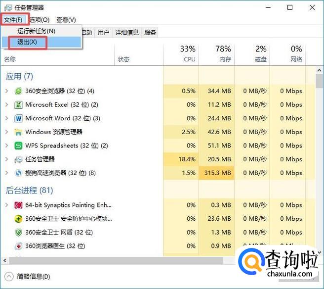Click the 315.3 MB memory cell
The width and height of the screenshot is (324, 289).
pyautogui.click(x=216, y=173)
